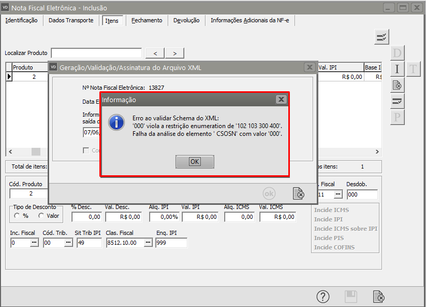This screenshot has height=307, width=426.
Task: Open the Cód. Trib. lookup button
Action: point(68,243)
